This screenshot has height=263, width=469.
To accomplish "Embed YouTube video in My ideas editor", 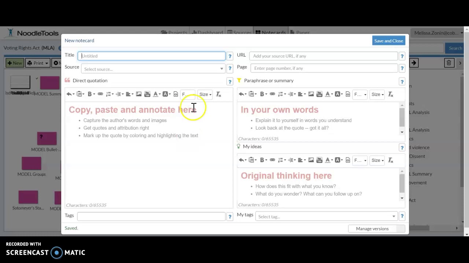I will point(320,160).
